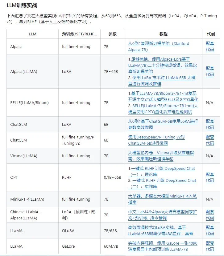Select the OPT model cell
The width and height of the screenshot is (224, 256).
(32, 178)
